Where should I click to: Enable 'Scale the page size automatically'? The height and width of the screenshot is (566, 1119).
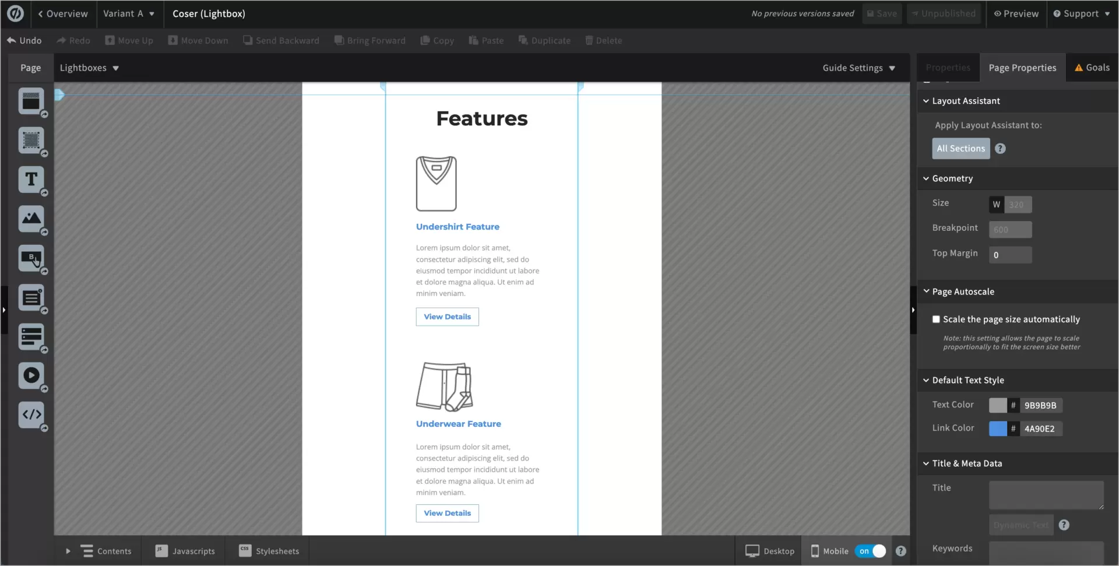point(937,319)
